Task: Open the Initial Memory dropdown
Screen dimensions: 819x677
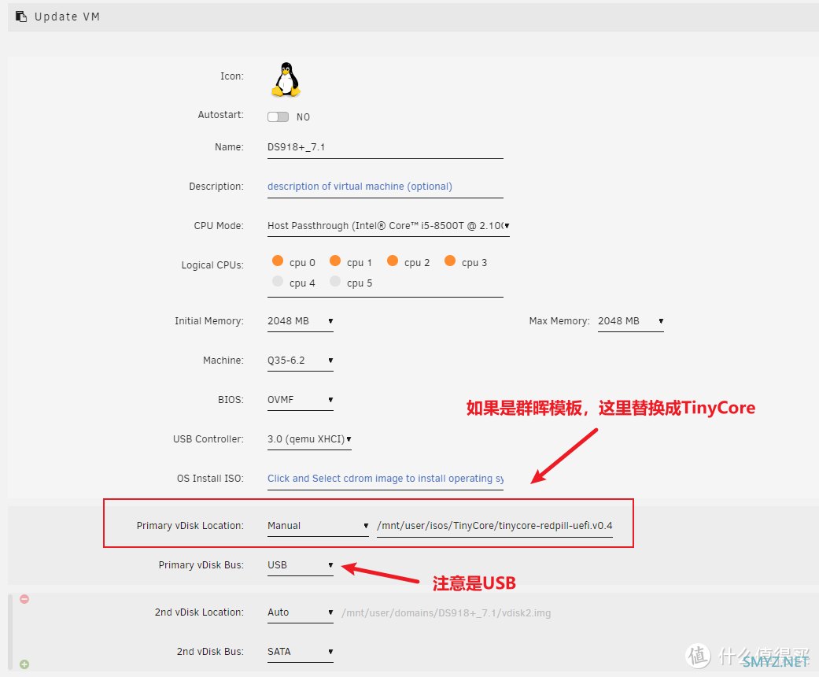Action: coord(301,321)
